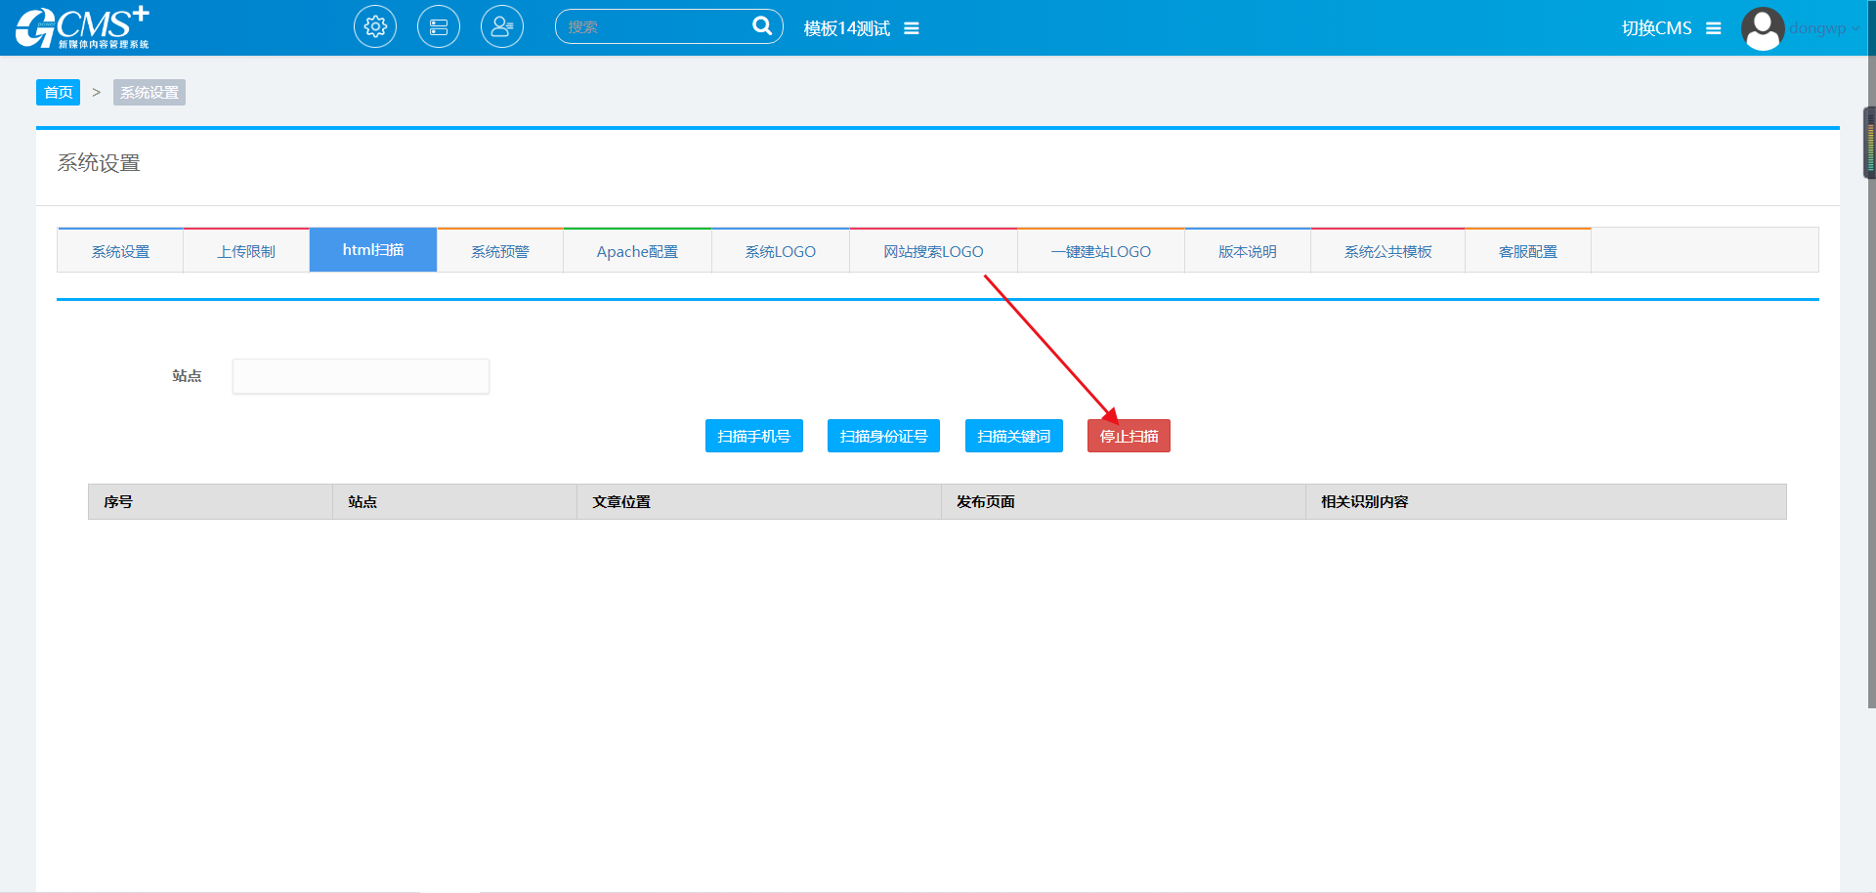The height and width of the screenshot is (893, 1876).
Task: Click the 扫描手机号 button
Action: (x=753, y=436)
